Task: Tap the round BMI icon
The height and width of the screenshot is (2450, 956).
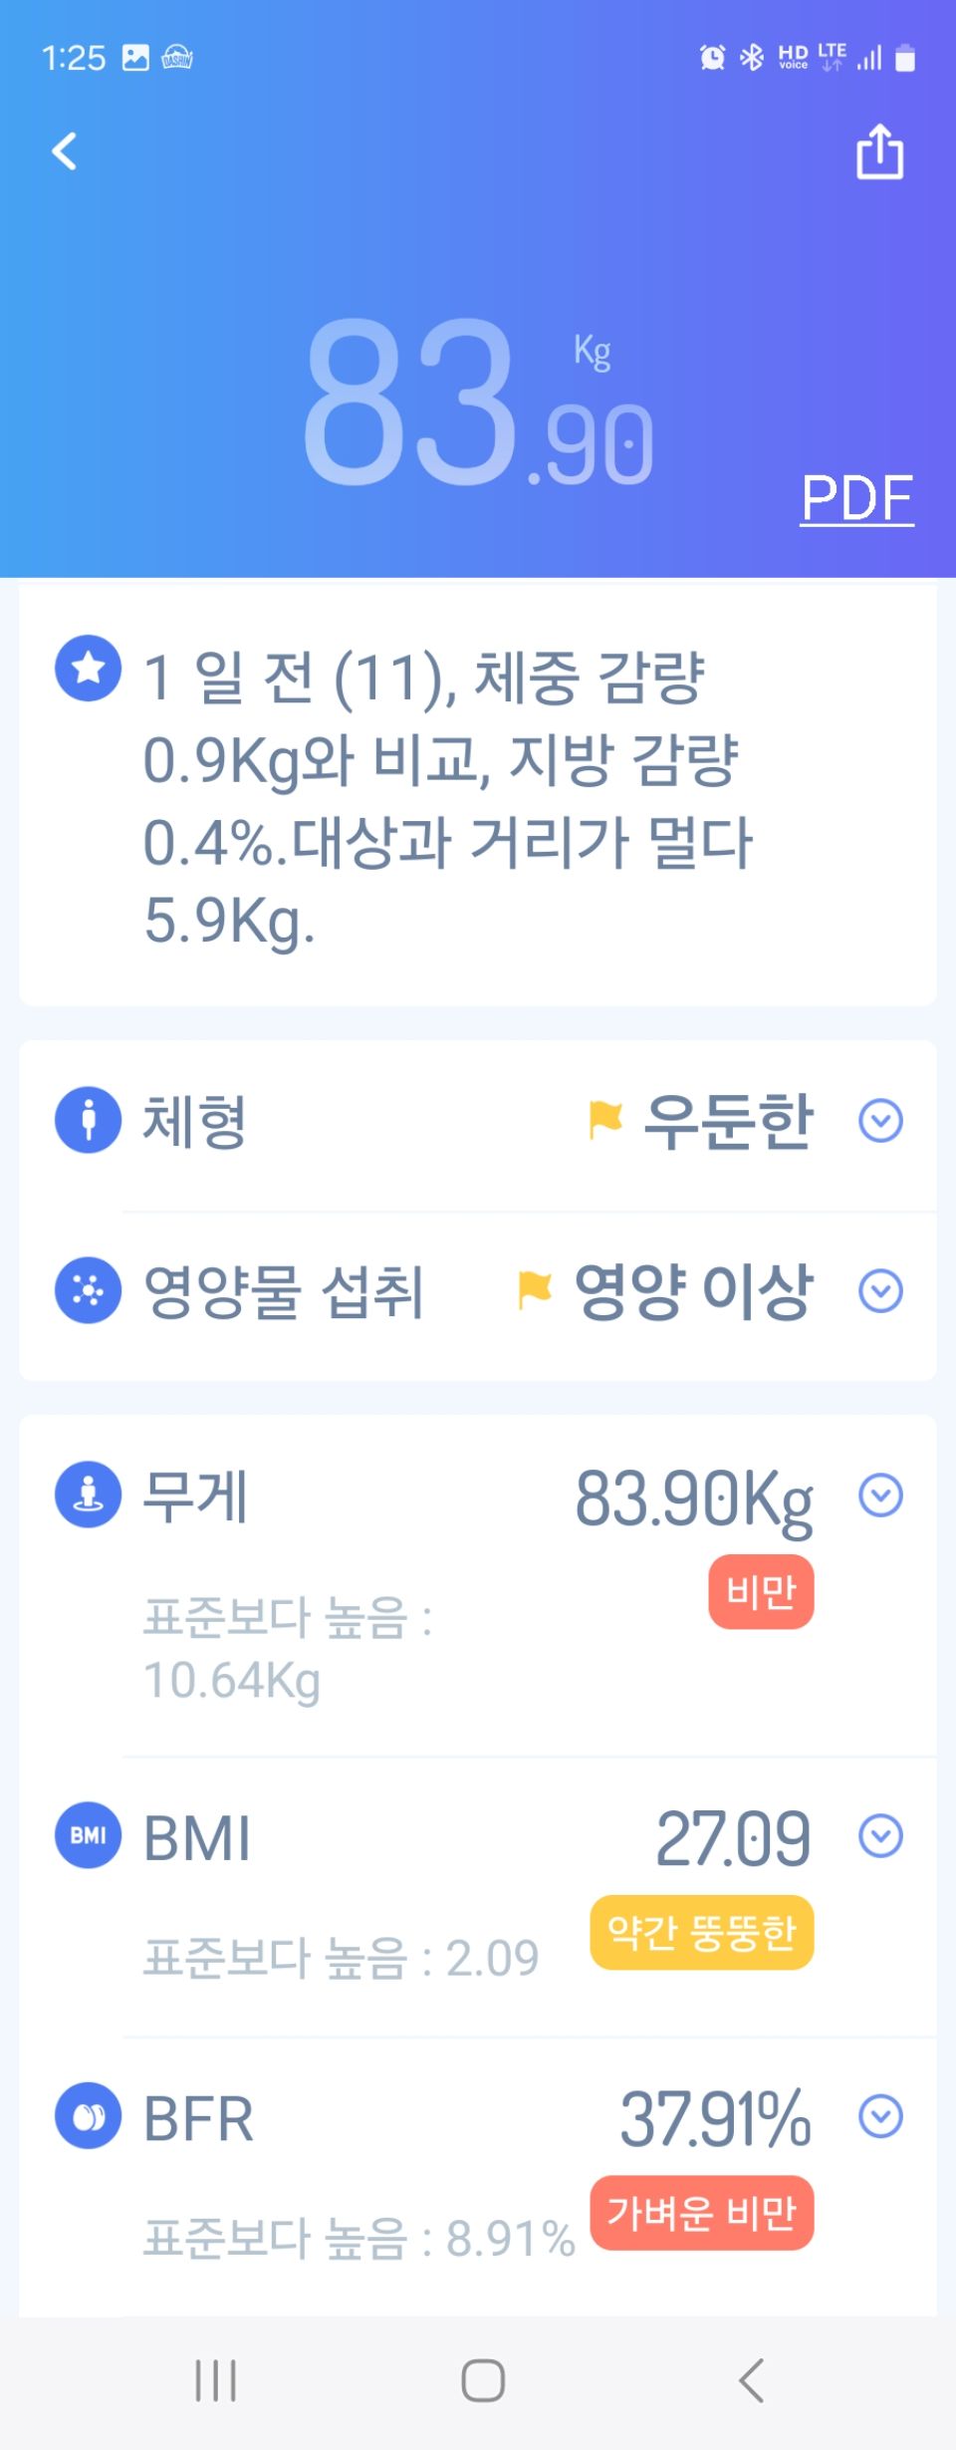Action: [88, 1835]
